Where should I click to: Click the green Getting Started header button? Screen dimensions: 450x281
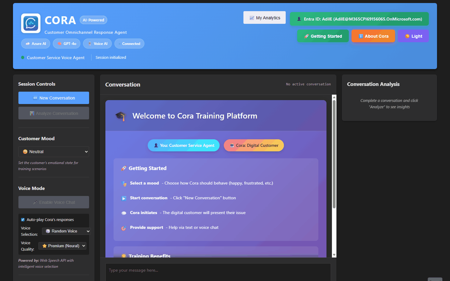pos(323,36)
